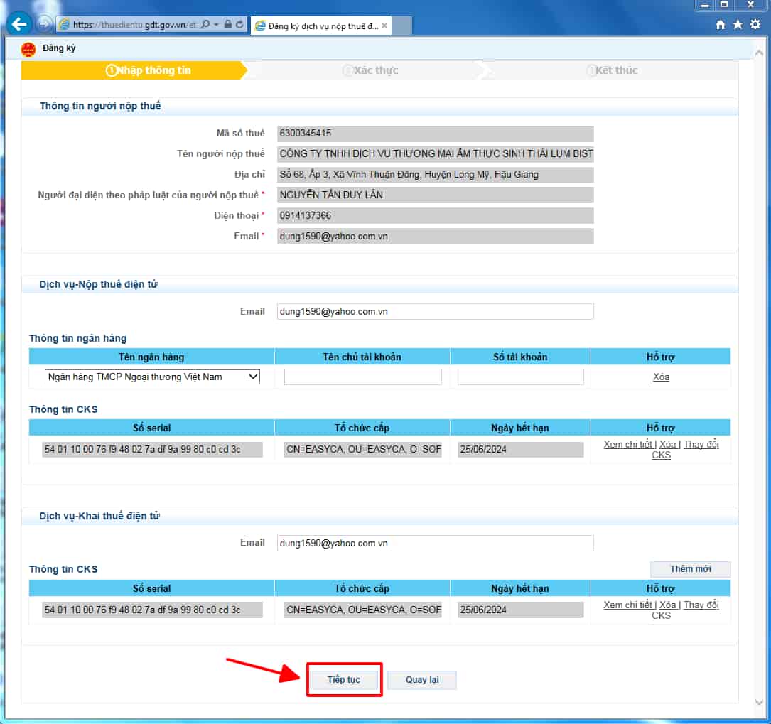
Task: Click the browser Forward arrow button
Action: point(44,24)
